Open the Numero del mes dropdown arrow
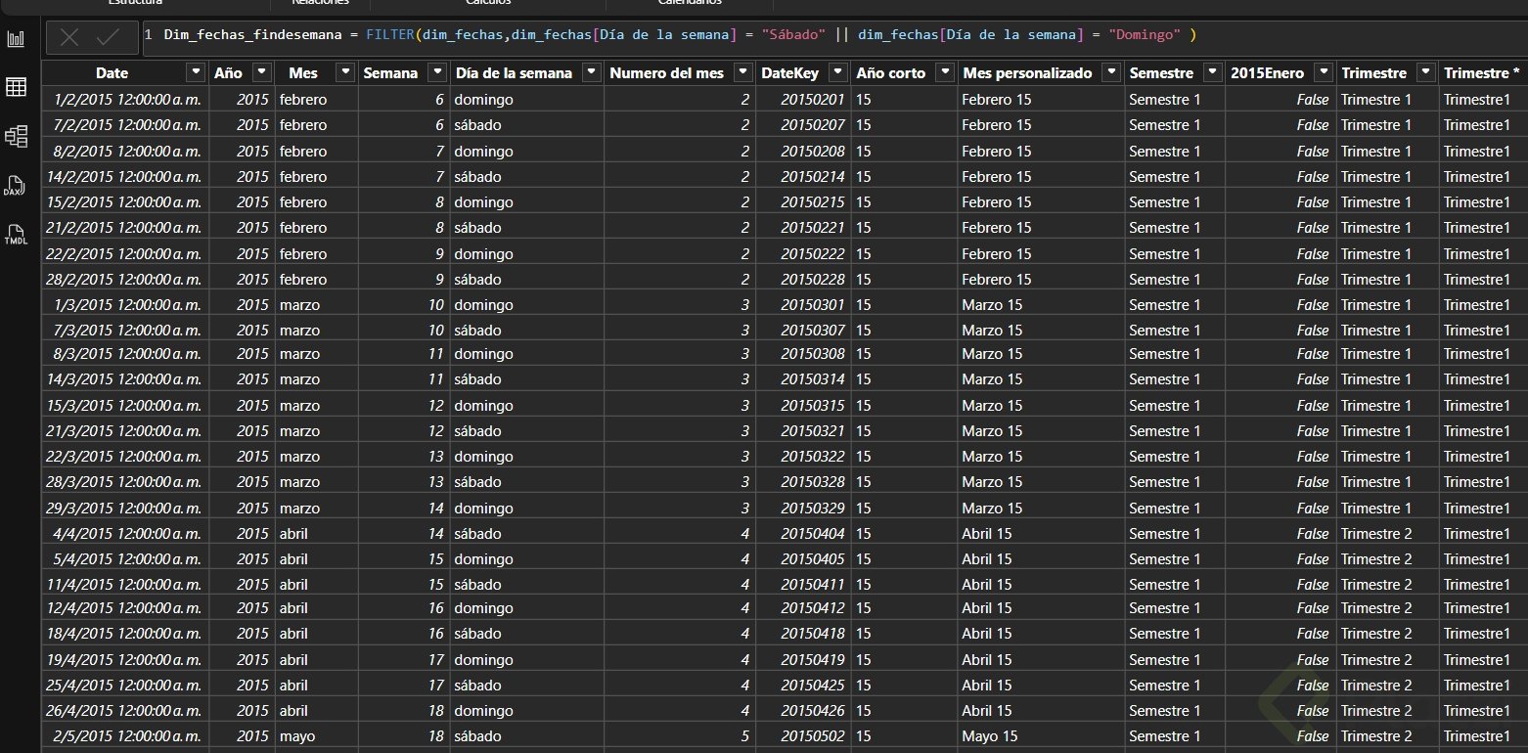The width and height of the screenshot is (1528, 753). coord(742,72)
